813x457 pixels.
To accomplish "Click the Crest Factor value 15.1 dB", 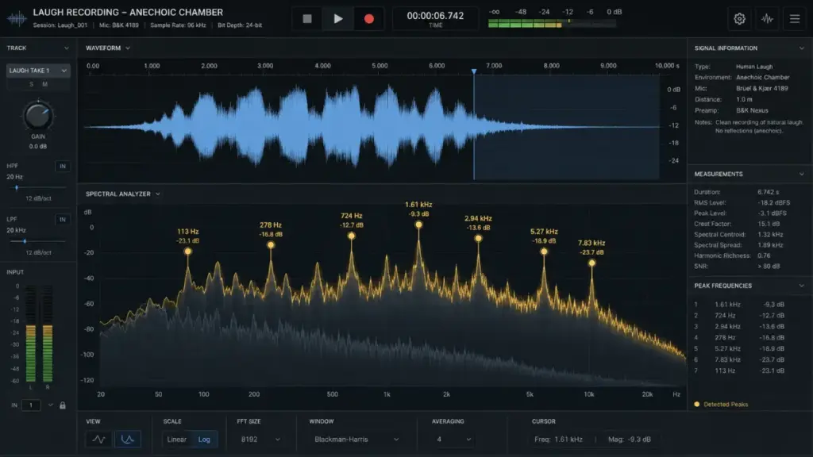I will click(x=769, y=224).
